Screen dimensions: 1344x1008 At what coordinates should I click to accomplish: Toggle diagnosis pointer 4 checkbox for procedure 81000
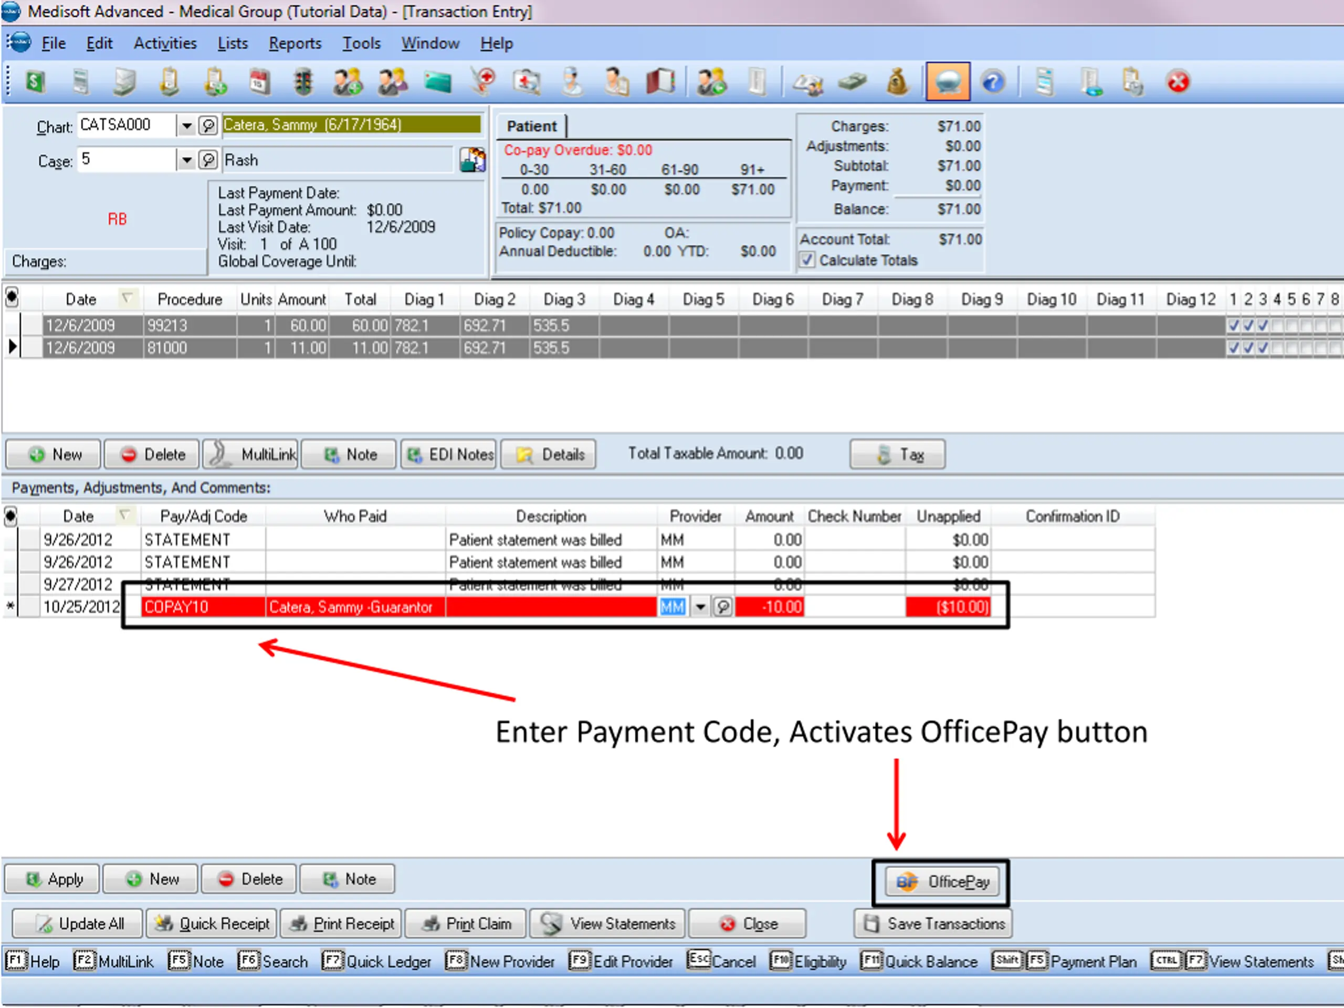tap(1277, 348)
